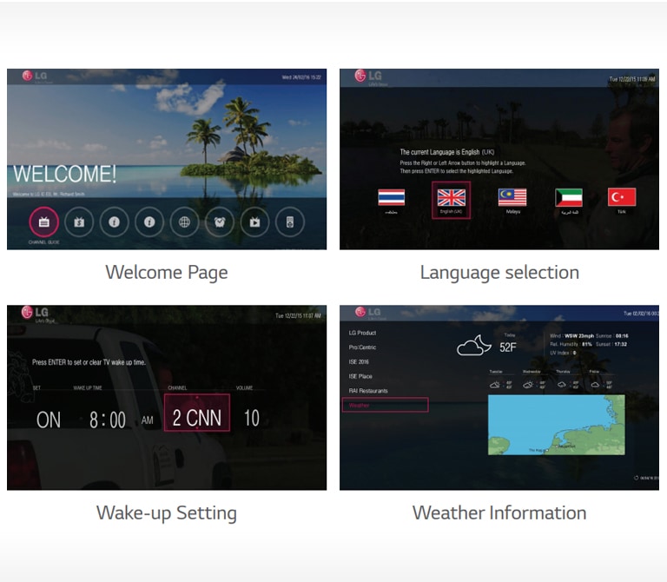The height and width of the screenshot is (582, 667).
Task: Click the weather map thumbnail
Action: (557, 425)
